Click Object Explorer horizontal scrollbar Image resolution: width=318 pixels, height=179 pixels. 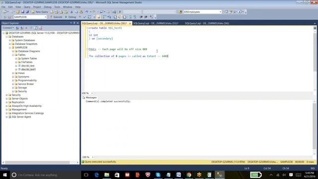(x=37, y=163)
